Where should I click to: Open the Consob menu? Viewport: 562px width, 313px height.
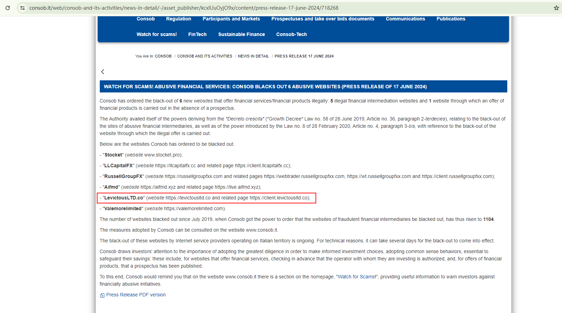[146, 19]
